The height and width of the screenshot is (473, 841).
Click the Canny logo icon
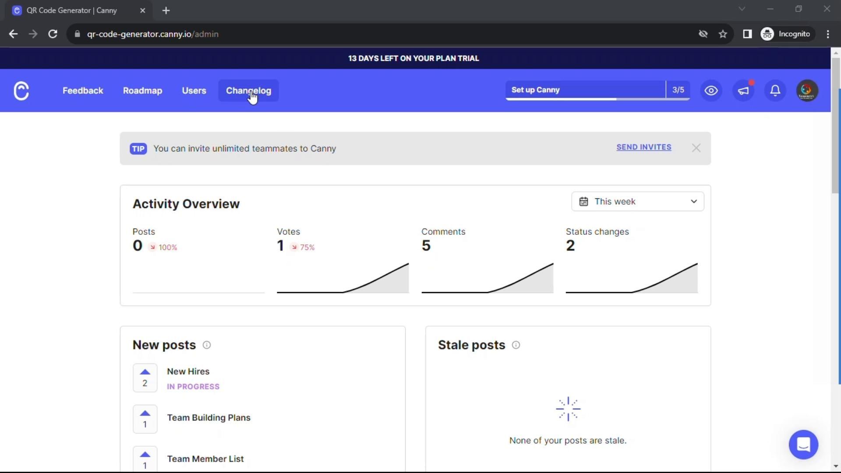point(21,91)
